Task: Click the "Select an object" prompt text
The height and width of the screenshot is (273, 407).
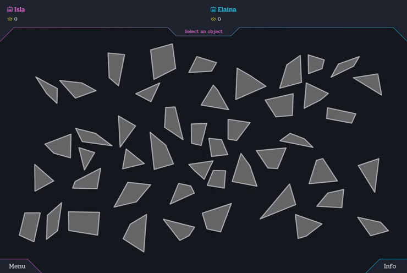Action: pos(204,31)
